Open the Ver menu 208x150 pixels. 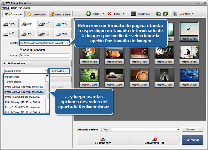pos(20,8)
